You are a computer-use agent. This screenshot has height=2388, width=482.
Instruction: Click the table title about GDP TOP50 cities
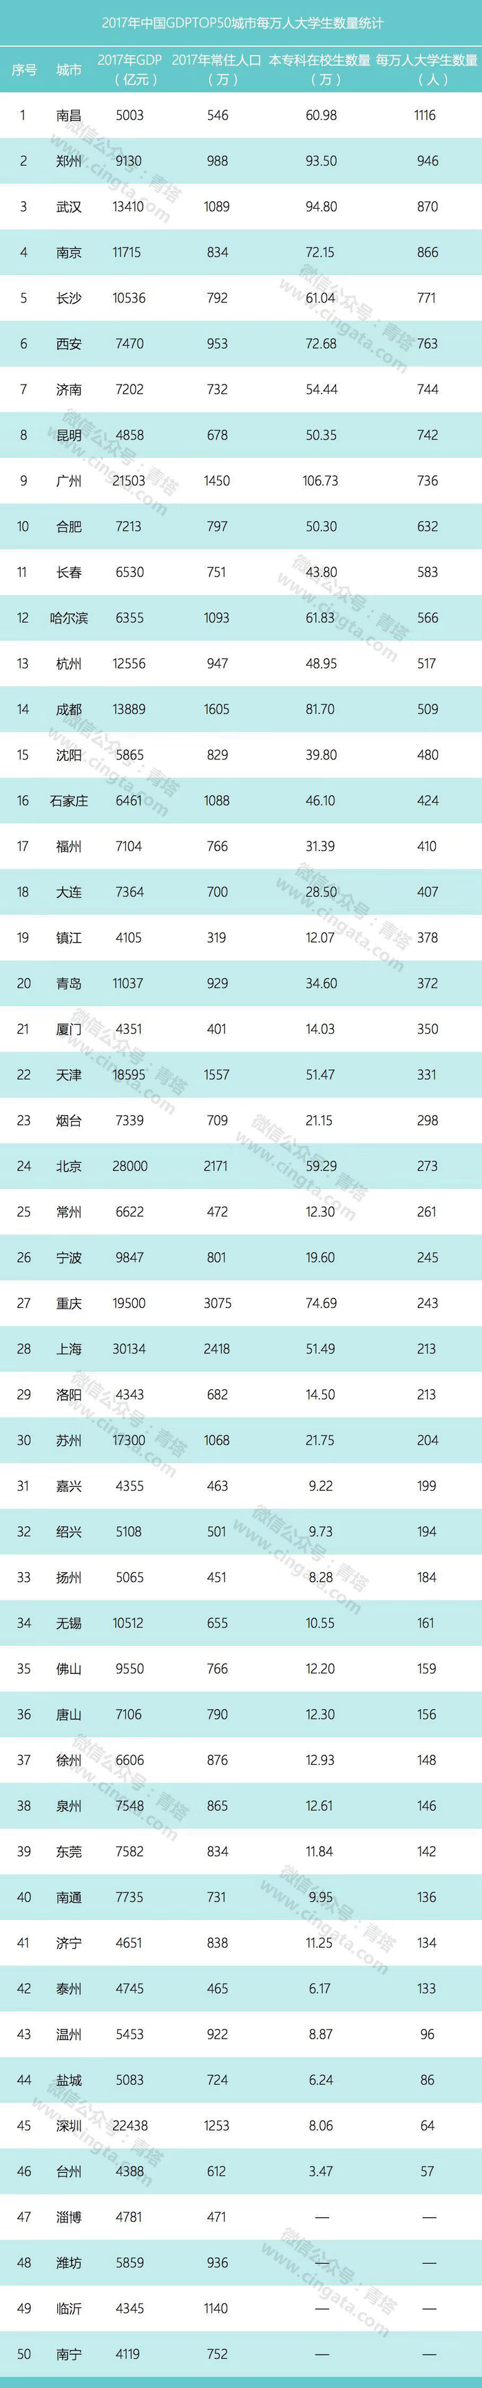tap(242, 22)
